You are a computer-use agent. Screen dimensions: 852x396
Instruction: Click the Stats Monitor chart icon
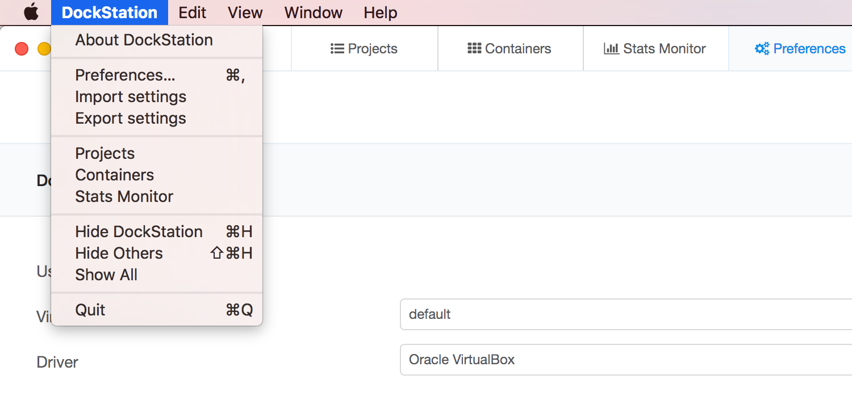coord(611,49)
